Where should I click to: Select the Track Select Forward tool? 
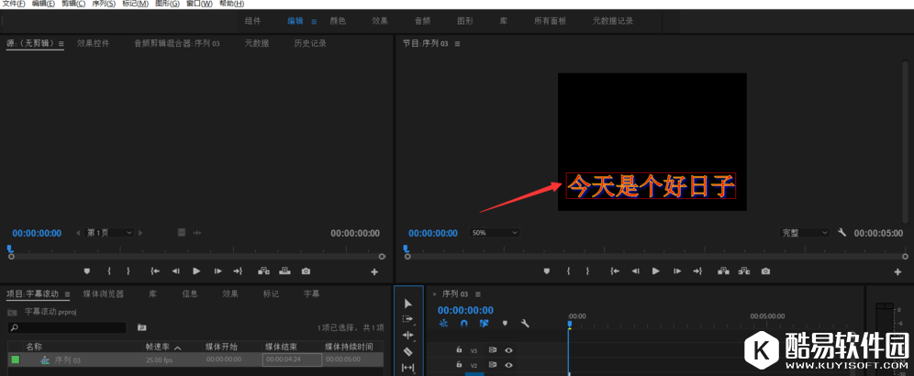click(x=408, y=319)
